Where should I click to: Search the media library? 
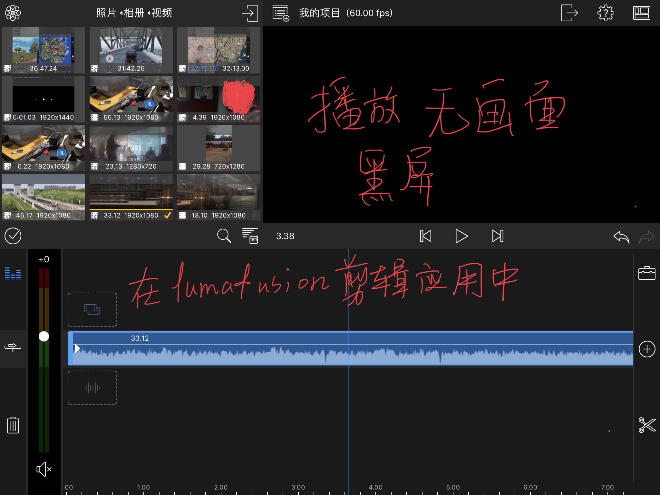coord(224,236)
